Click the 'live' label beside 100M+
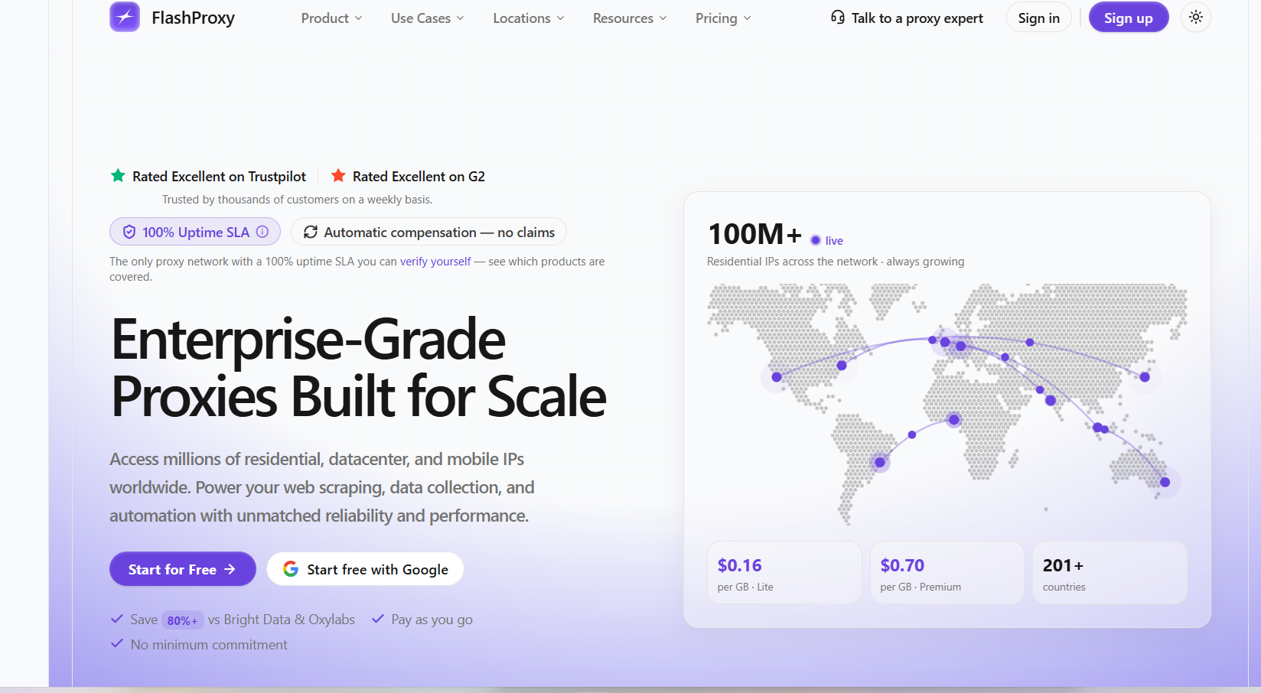 coord(834,241)
